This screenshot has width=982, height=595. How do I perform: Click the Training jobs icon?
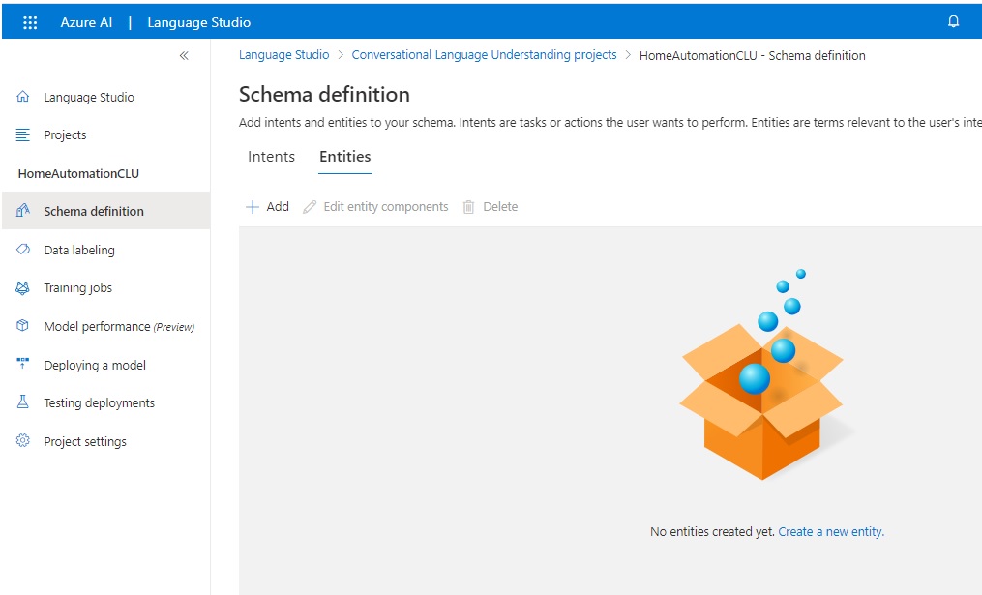point(23,288)
